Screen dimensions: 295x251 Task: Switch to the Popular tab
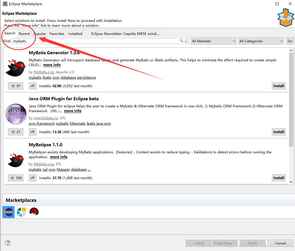(40, 34)
